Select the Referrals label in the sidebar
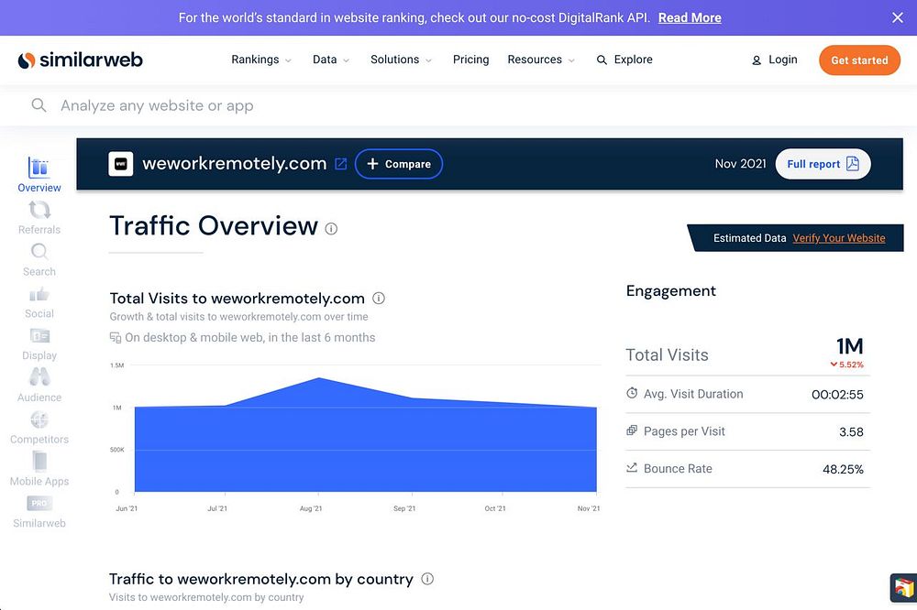This screenshot has width=917, height=610. [39, 230]
